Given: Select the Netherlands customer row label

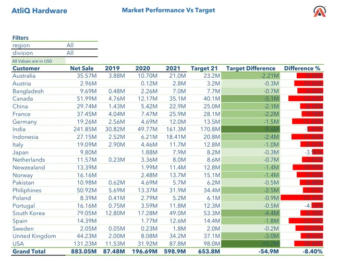Looking at the screenshot, I should click(x=29, y=160).
